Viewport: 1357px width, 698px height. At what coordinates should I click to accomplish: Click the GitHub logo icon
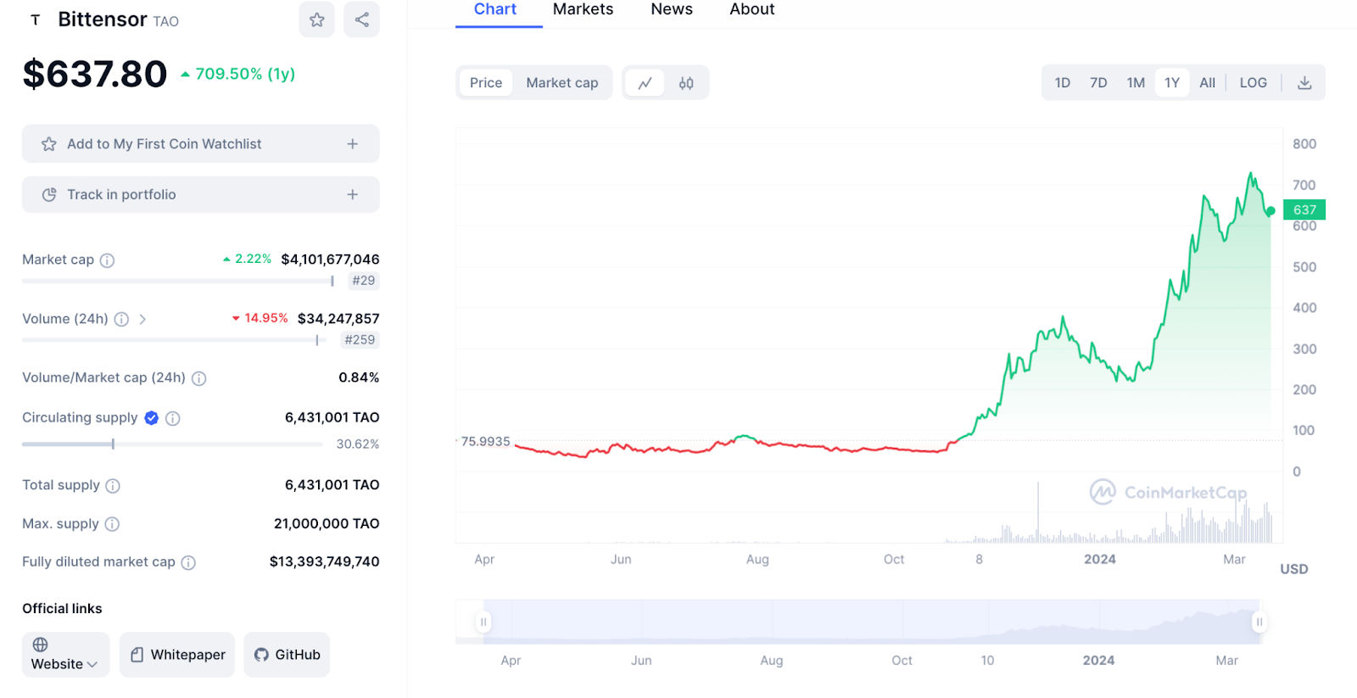pos(261,655)
